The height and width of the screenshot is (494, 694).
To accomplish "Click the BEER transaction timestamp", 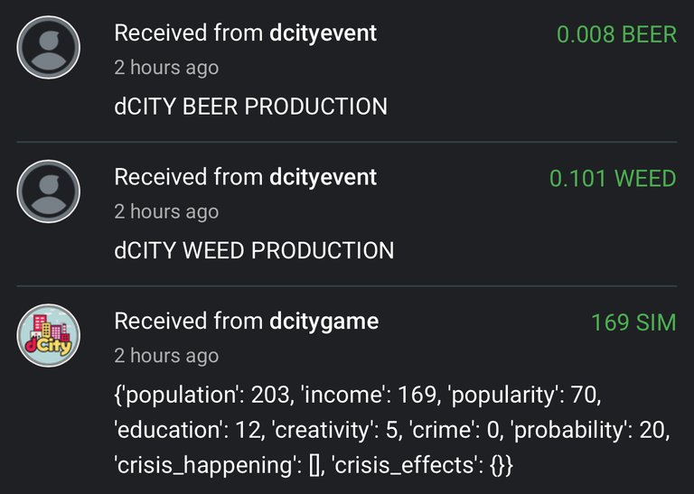I will click(x=166, y=68).
